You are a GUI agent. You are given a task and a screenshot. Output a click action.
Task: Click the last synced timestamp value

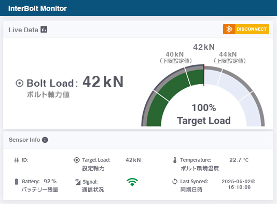tap(239, 184)
